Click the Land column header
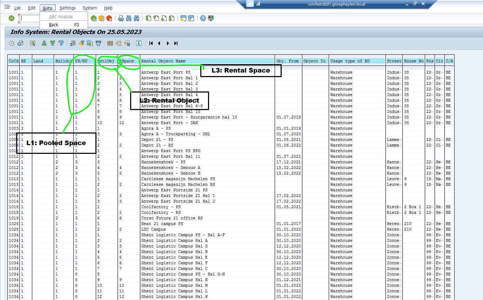The width and height of the screenshot is (483, 300). coord(43,61)
